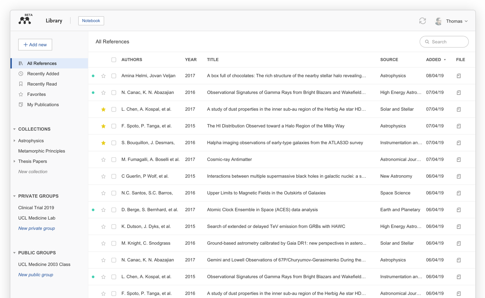
Task: Click added date '08/04/19'
Action: (435, 76)
